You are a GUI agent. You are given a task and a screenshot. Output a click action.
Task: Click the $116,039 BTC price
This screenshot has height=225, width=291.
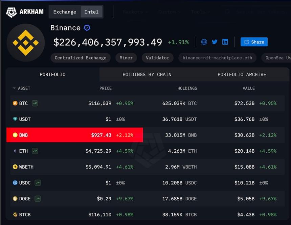(x=100, y=103)
